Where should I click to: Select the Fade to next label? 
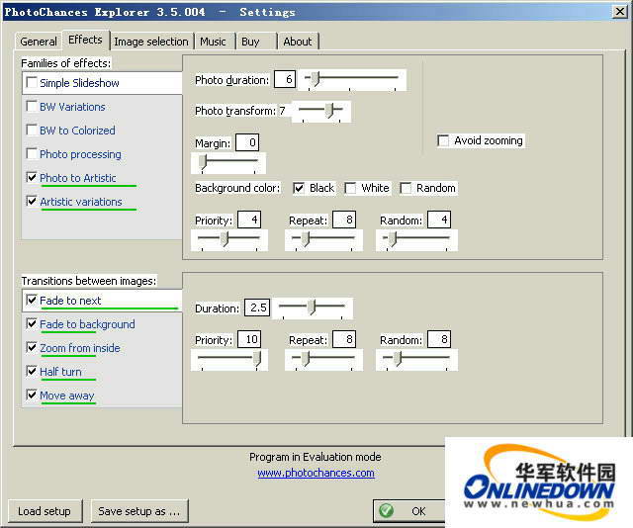tap(70, 301)
